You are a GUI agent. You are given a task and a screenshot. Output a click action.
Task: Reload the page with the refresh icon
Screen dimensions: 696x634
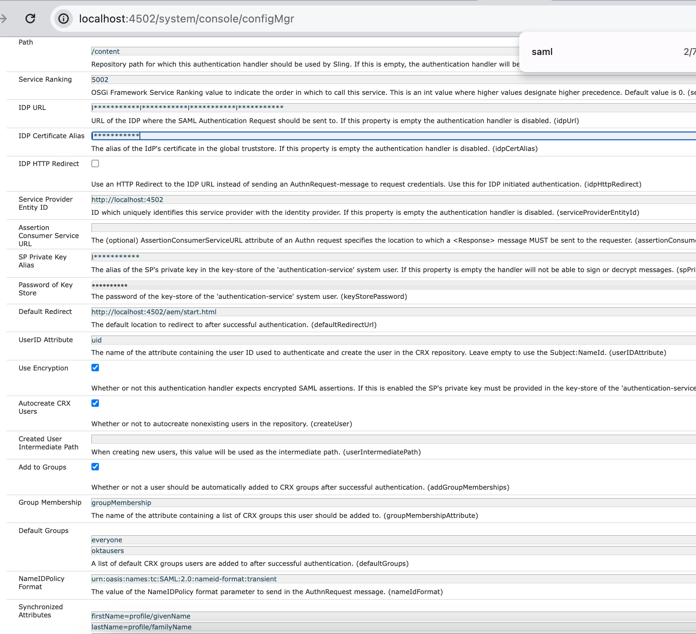pos(30,19)
